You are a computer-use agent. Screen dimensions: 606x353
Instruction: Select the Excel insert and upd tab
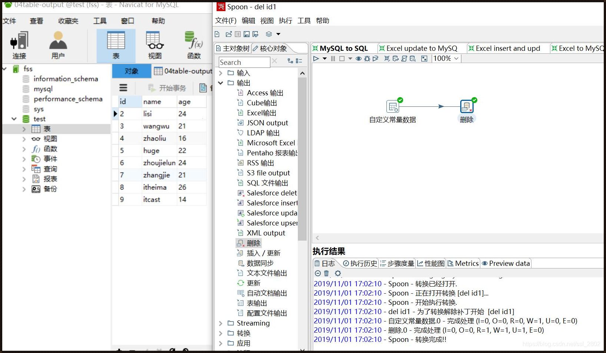504,49
